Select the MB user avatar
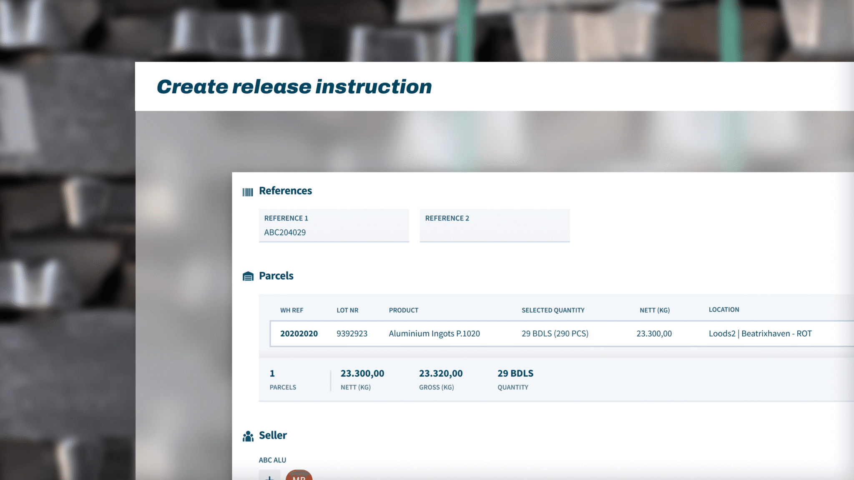 point(299,476)
